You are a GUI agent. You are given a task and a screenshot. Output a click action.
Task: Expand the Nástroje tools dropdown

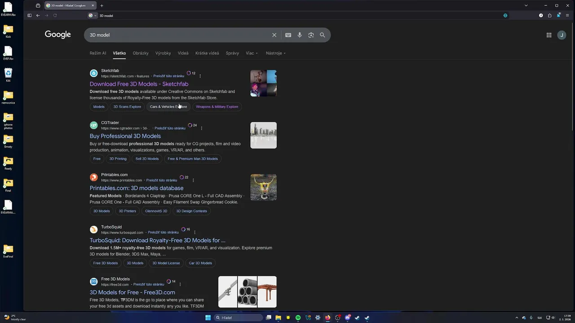pyautogui.click(x=275, y=53)
